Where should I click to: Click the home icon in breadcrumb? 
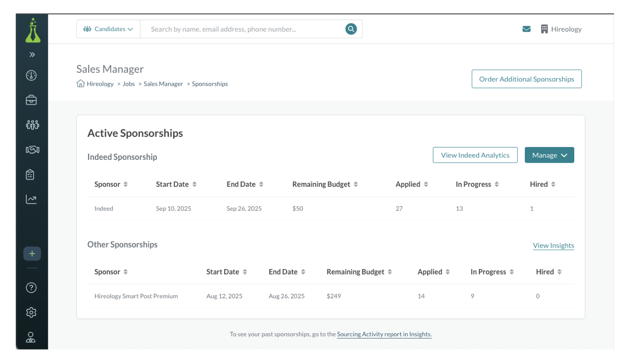point(81,84)
